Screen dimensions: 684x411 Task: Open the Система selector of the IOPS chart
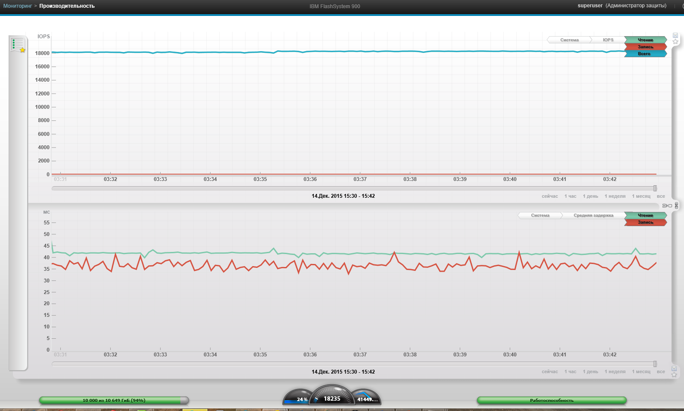pos(569,40)
